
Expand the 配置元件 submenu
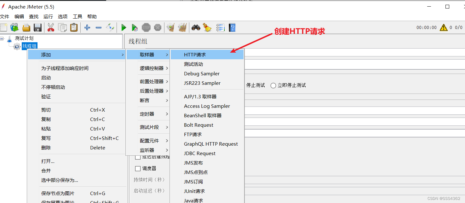[x=148, y=141]
